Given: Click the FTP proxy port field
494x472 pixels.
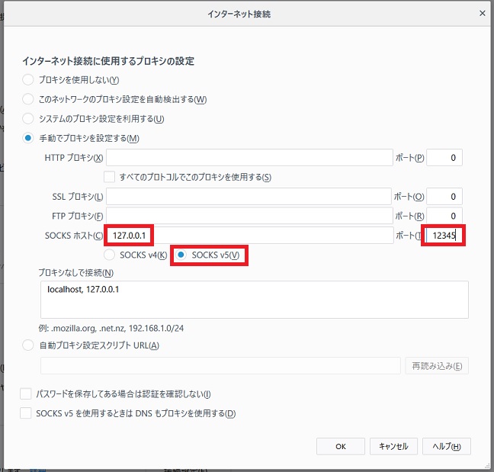Looking at the screenshot, I should (x=444, y=216).
